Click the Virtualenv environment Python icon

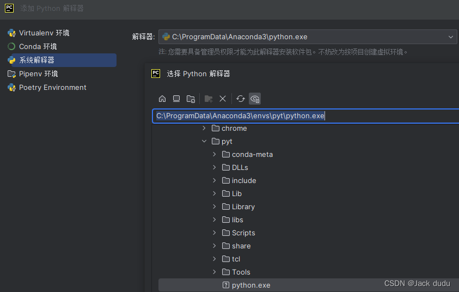click(x=12, y=33)
